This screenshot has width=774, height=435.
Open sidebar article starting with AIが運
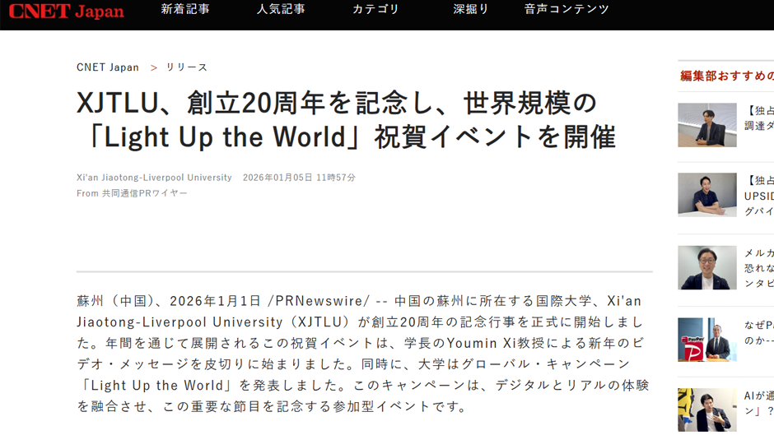758,395
